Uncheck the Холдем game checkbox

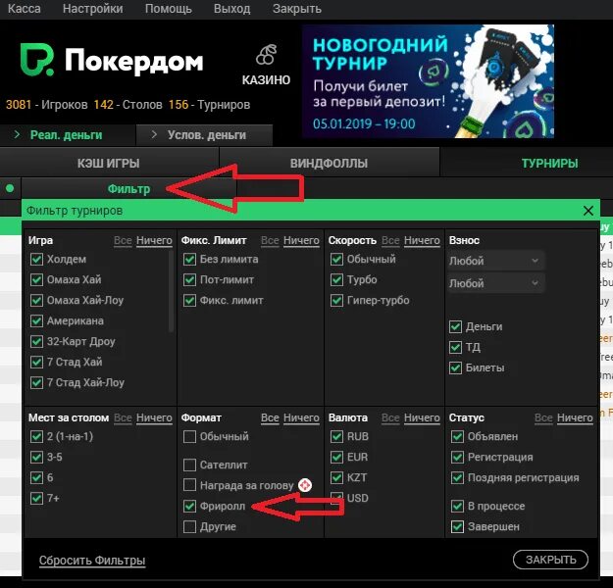[x=36, y=259]
